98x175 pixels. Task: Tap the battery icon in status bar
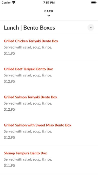94,3
